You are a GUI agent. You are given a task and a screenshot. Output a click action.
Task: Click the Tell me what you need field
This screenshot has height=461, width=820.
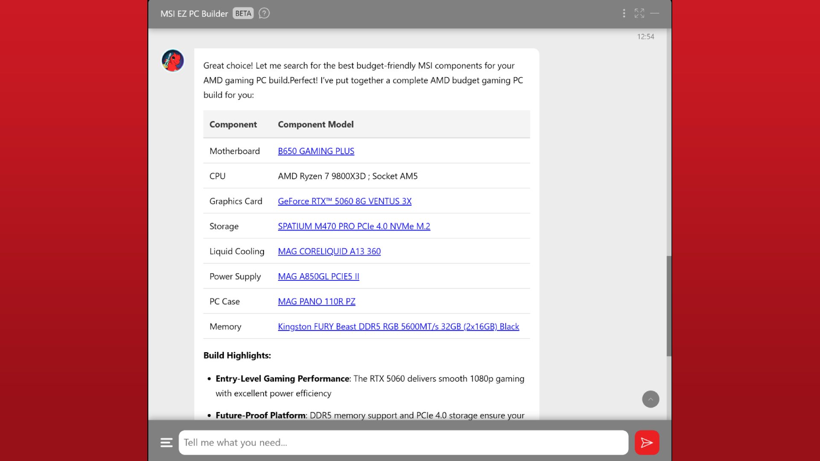(x=403, y=443)
